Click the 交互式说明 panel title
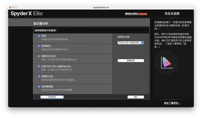Screen dimensions: 202x118 click(172, 14)
